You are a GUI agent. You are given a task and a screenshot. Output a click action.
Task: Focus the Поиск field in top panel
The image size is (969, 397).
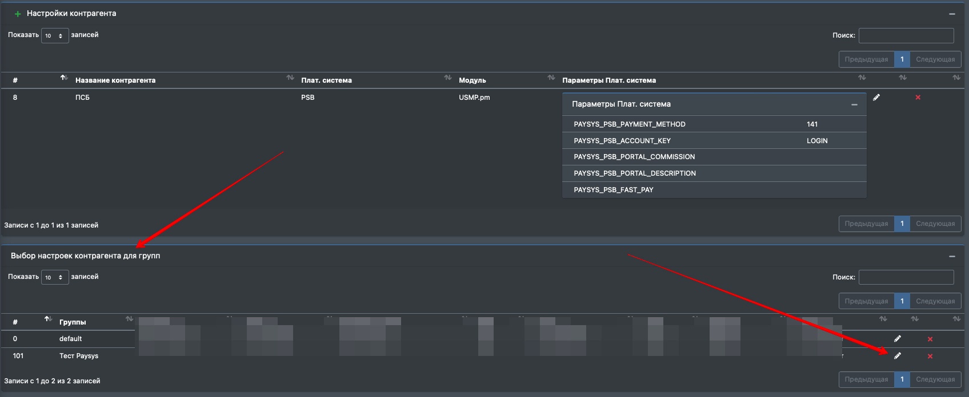click(906, 35)
